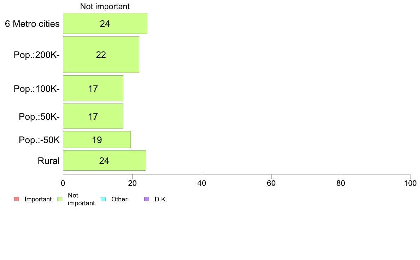The height and width of the screenshot is (260, 420).
Task: Click the red Important legend swatch
Action: tap(17, 199)
